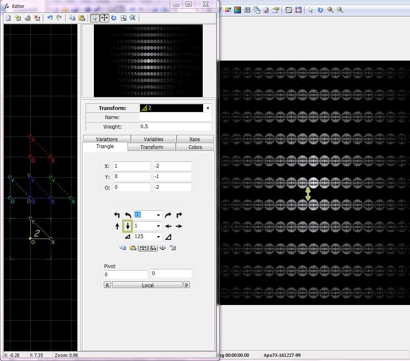Click the zoom-in magnifier in main toolbar
Image resolution: width=410 pixels, height=361 pixels.
pyautogui.click(x=330, y=10)
